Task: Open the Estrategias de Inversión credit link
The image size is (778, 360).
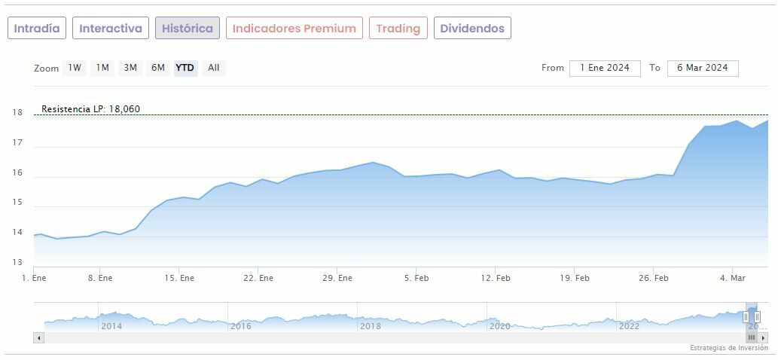Action: coord(728,348)
